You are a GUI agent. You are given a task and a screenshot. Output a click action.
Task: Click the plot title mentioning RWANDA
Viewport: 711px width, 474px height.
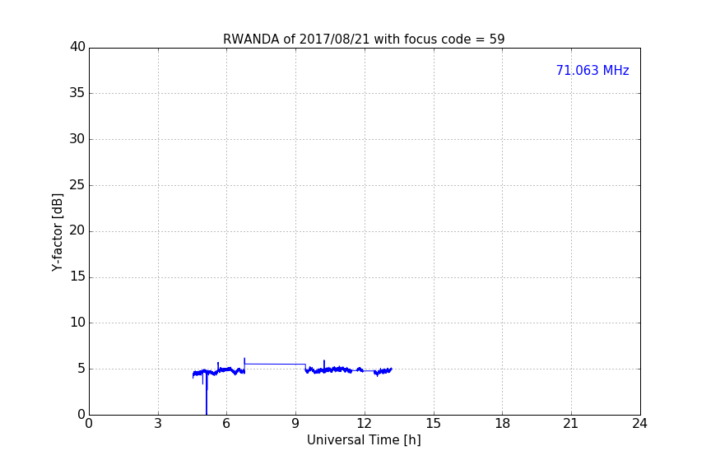[x=364, y=39]
